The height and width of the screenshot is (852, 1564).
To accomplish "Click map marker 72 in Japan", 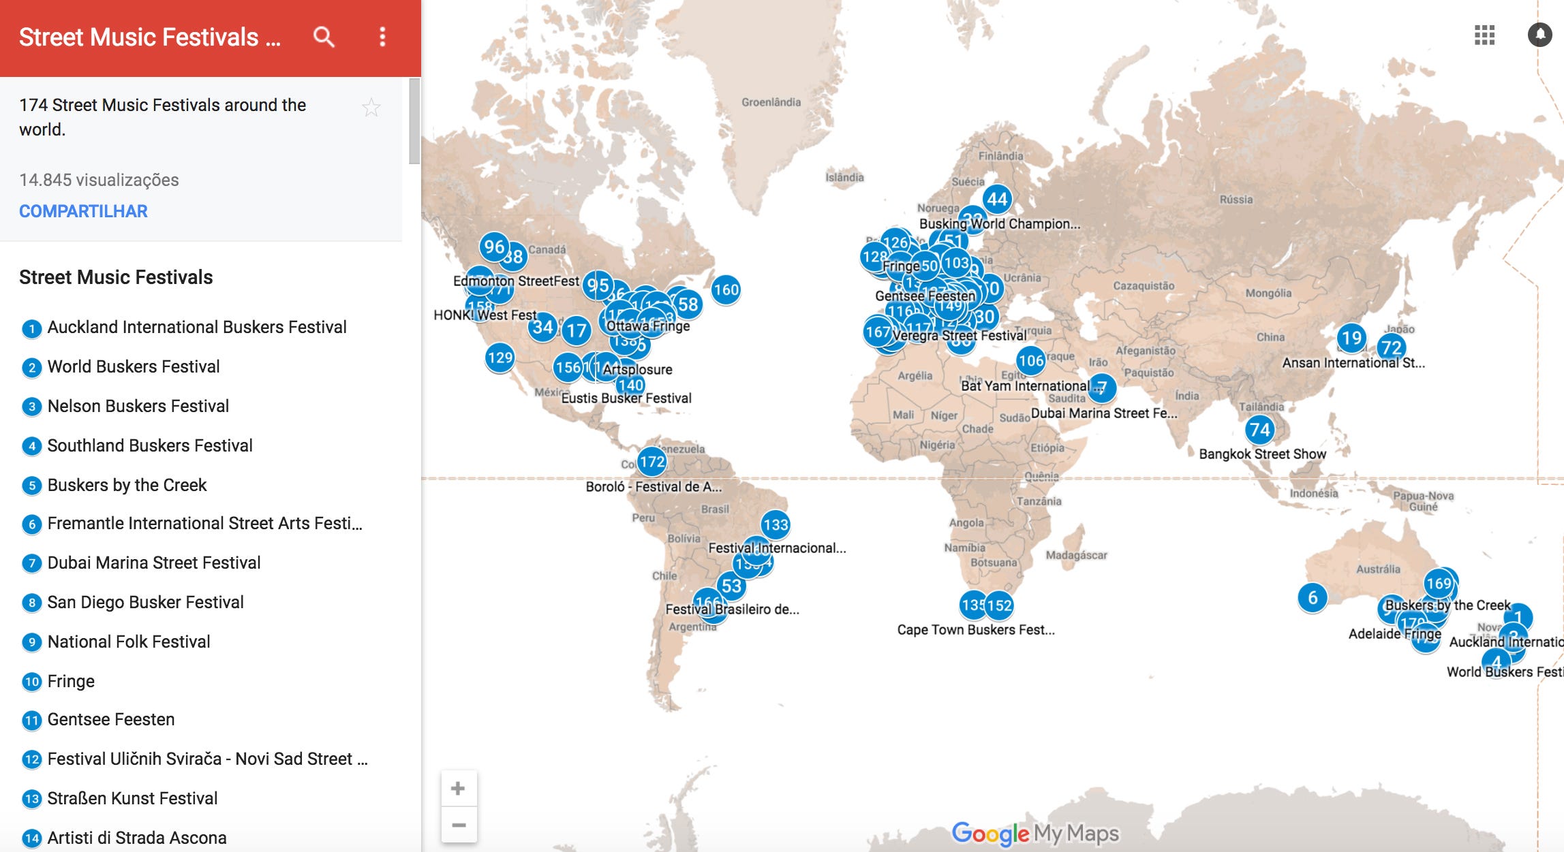I will point(1391,348).
